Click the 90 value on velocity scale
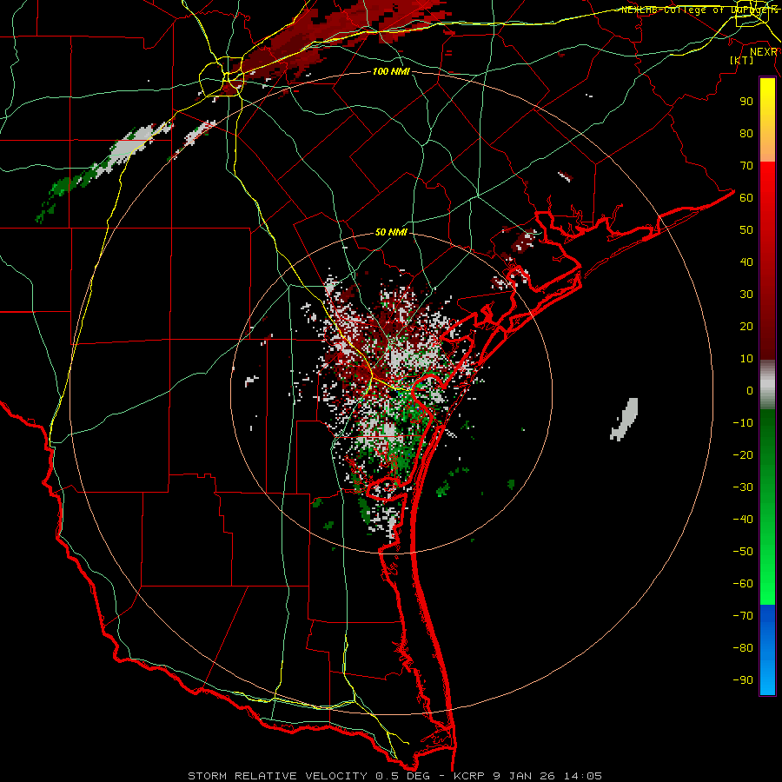Image resolution: width=782 pixels, height=782 pixels. 746,102
